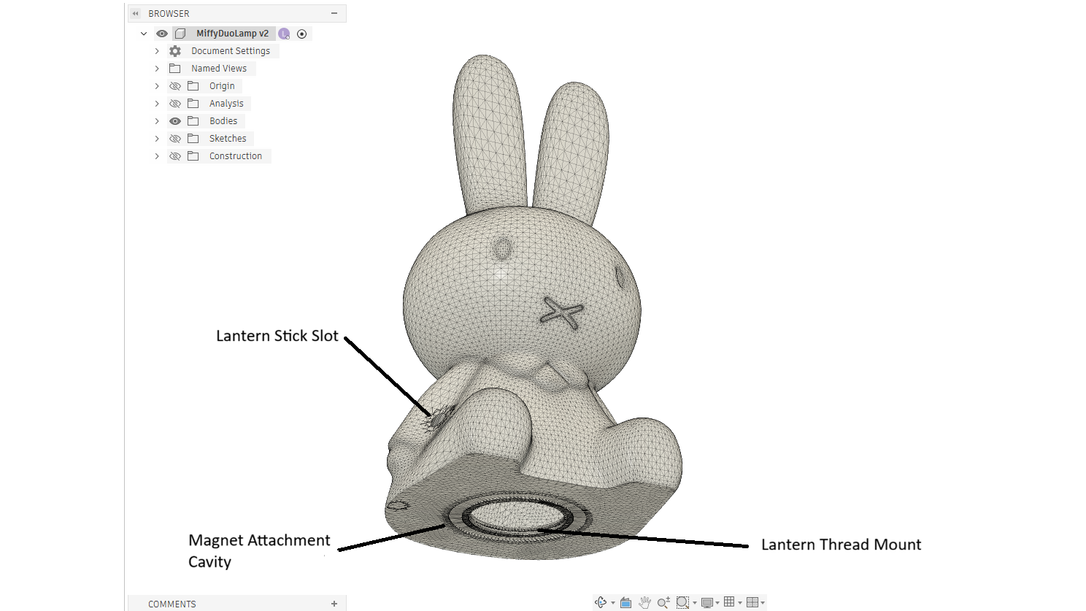Select the Zoom magnifier tool
This screenshot has height=611, width=1086.
663,602
